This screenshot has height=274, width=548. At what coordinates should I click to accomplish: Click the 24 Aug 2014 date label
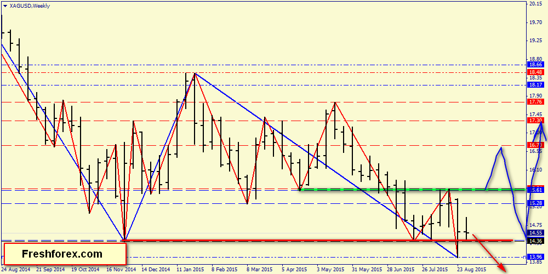point(15,270)
